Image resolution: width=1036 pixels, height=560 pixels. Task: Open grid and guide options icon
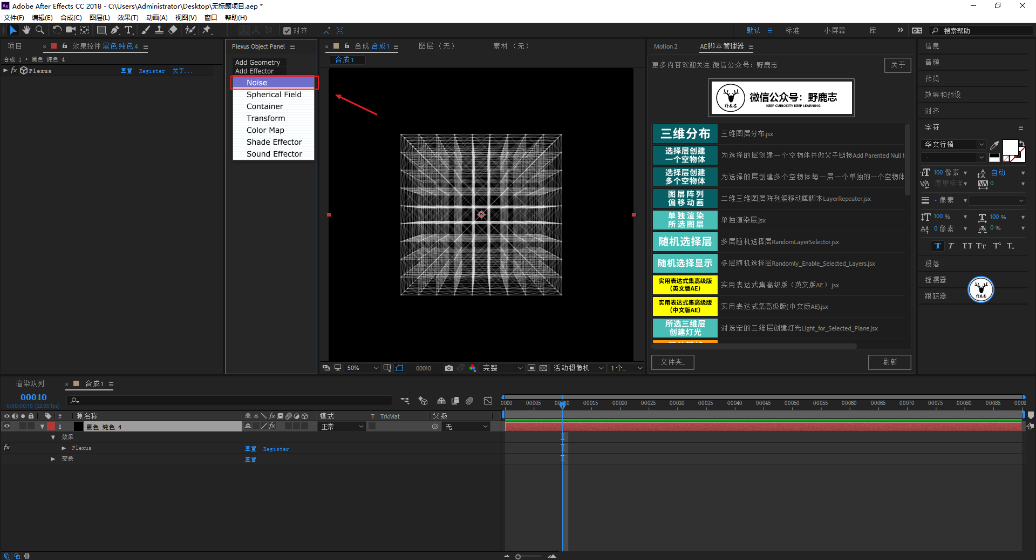click(x=387, y=368)
